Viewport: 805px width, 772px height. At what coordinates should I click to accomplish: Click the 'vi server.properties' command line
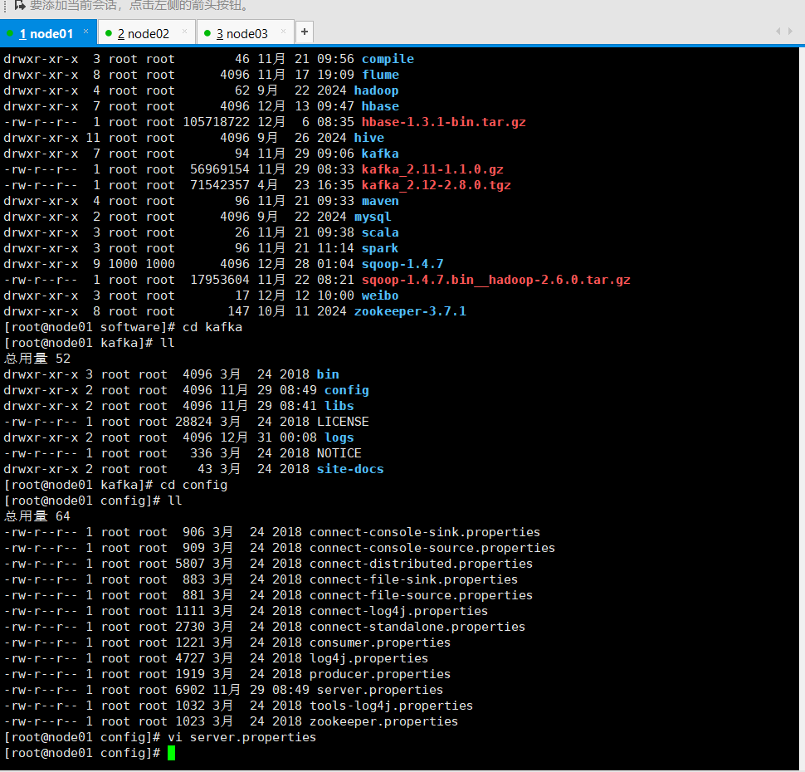(160, 738)
